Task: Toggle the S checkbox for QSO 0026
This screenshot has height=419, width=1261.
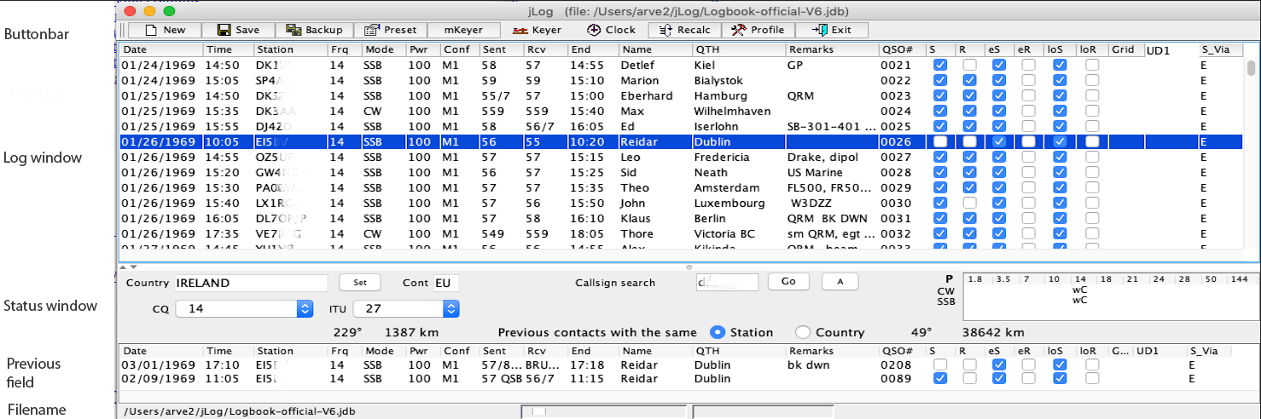Action: [x=939, y=141]
